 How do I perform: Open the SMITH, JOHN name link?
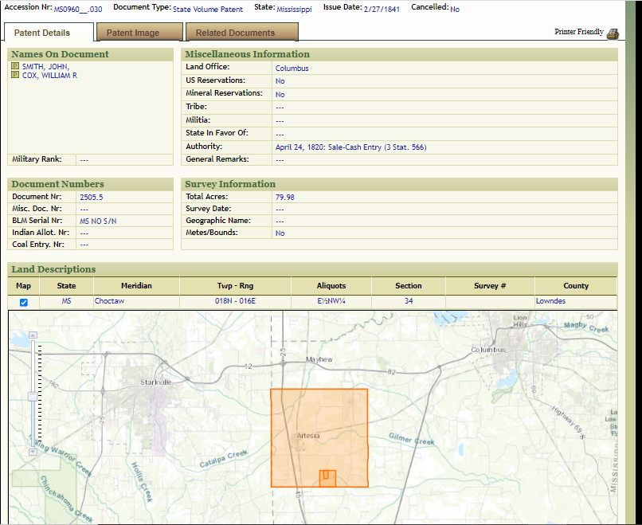tap(45, 66)
